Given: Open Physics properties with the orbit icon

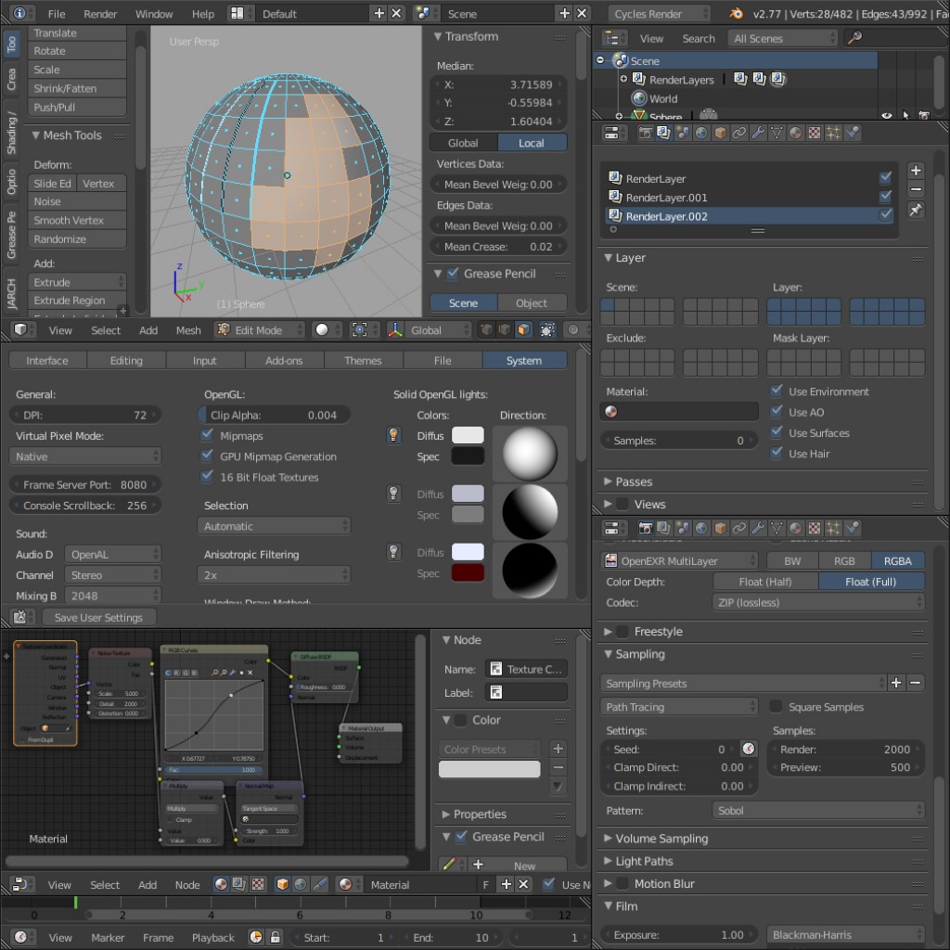Looking at the screenshot, I should point(852,133).
